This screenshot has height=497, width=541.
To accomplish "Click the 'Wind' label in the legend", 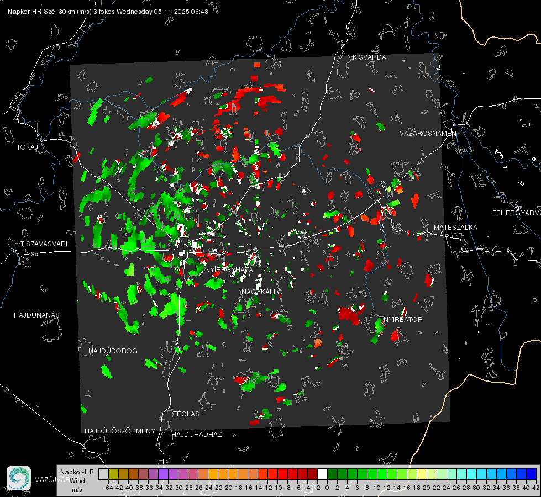I will pyautogui.click(x=77, y=481).
